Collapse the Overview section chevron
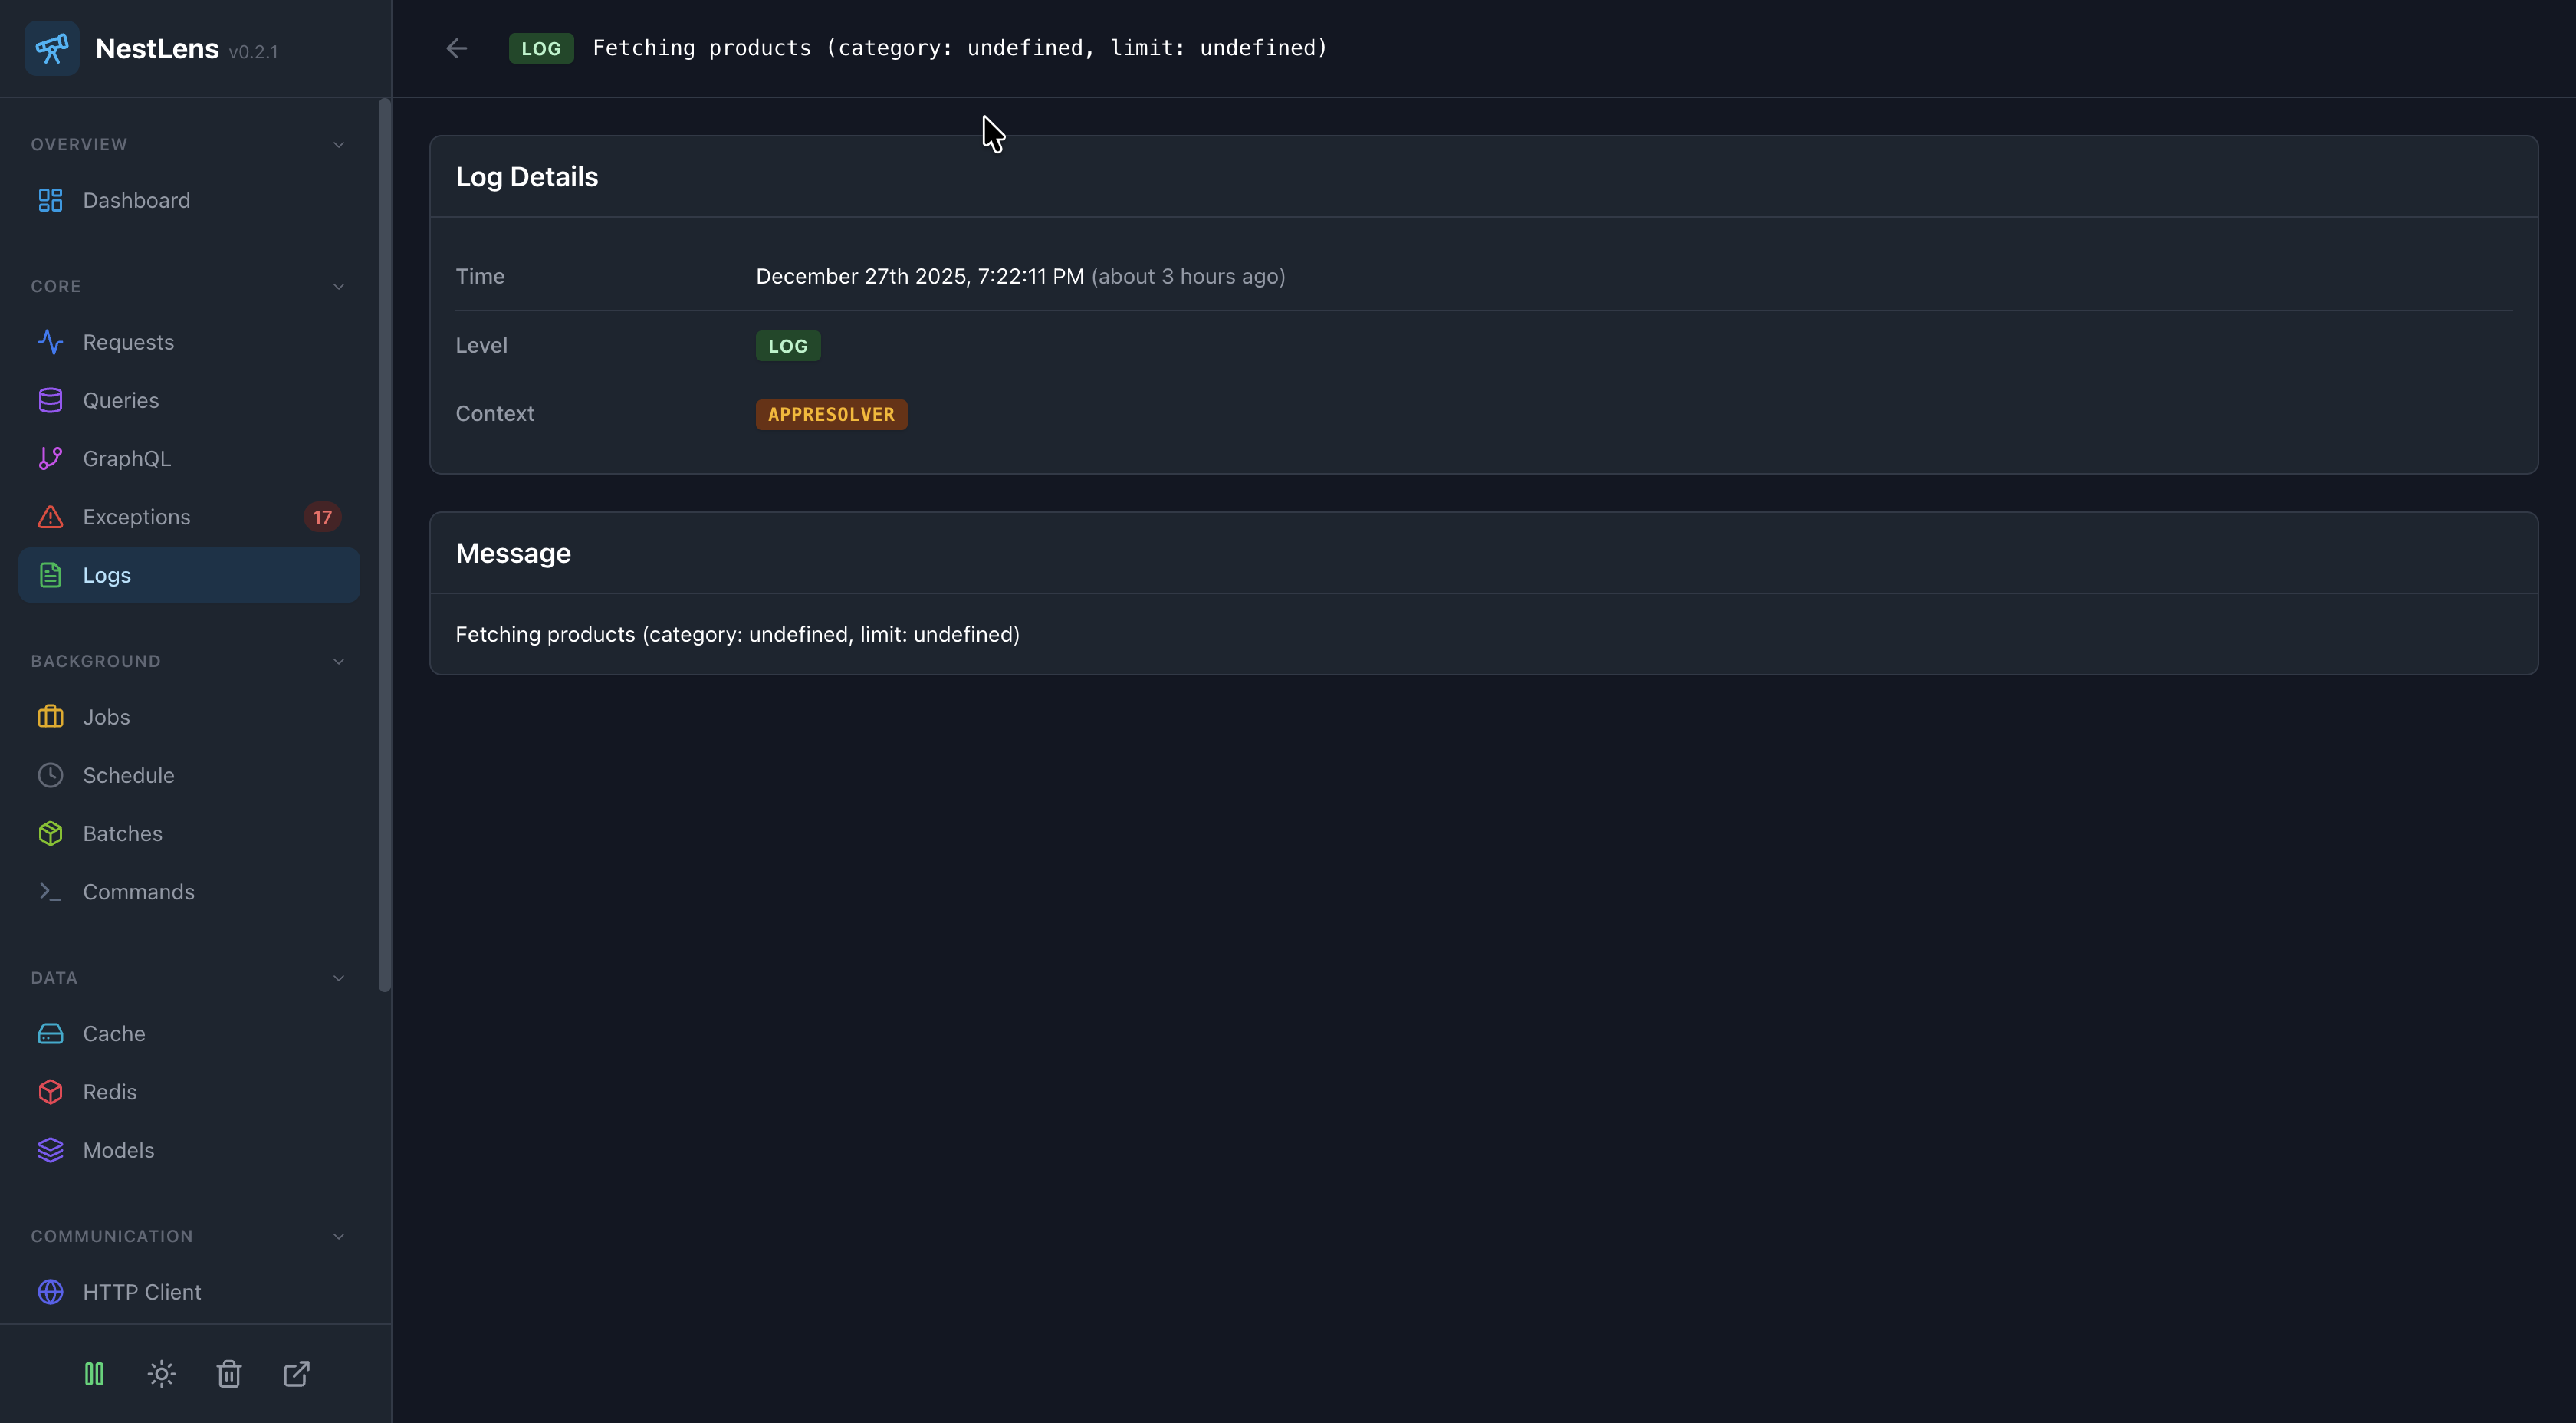Image resolution: width=2576 pixels, height=1423 pixels. pyautogui.click(x=338, y=145)
